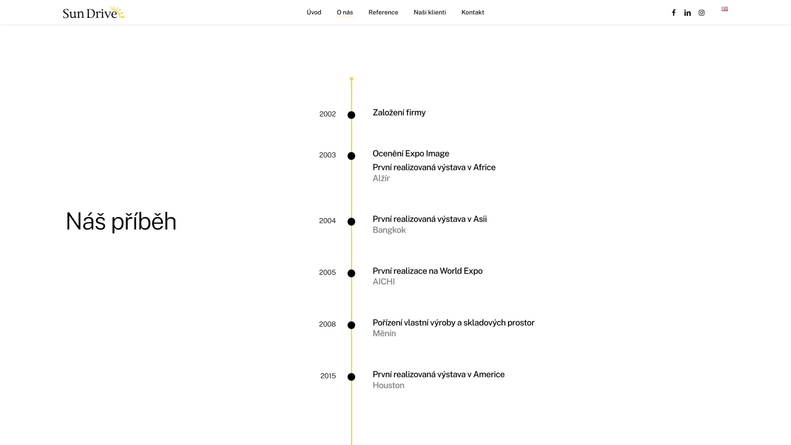Select the O nás menu item

click(x=345, y=12)
